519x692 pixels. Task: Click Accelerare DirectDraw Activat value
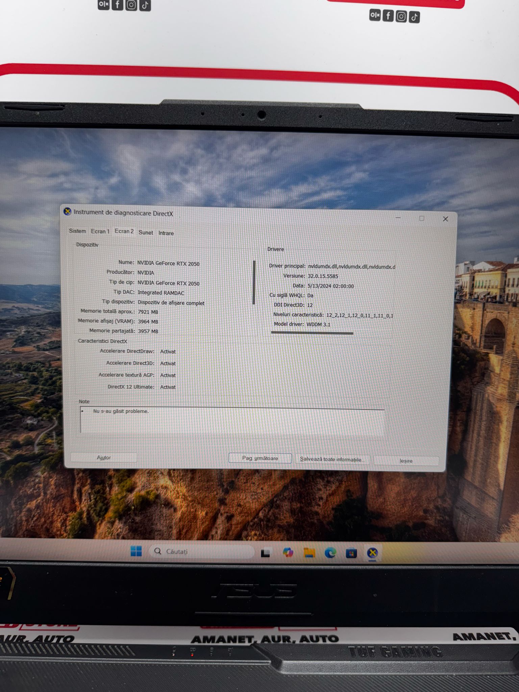point(168,352)
